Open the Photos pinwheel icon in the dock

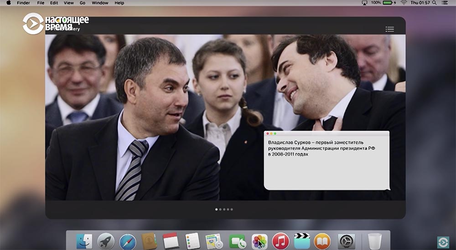click(259, 242)
